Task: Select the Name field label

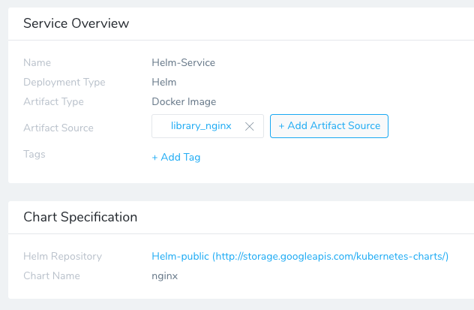Action: 37,62
